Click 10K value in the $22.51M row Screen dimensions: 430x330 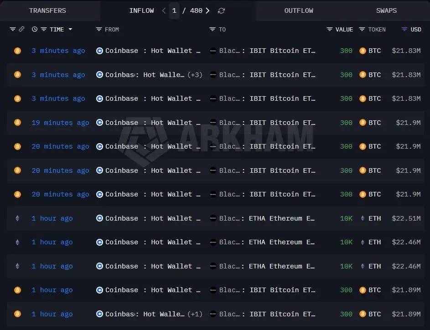346,218
